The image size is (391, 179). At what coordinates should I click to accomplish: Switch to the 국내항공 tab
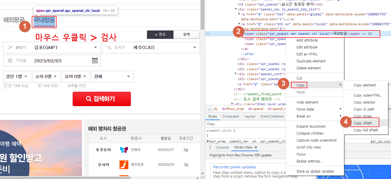pyautogui.click(x=44, y=20)
